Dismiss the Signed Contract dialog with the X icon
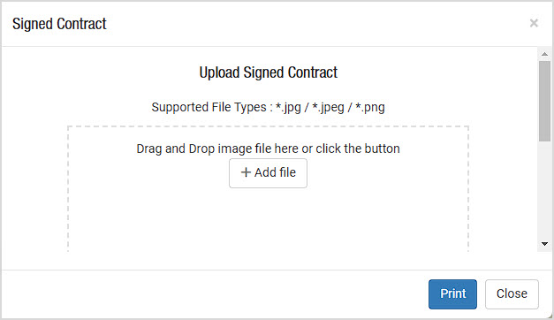554x320 pixels. (534, 23)
